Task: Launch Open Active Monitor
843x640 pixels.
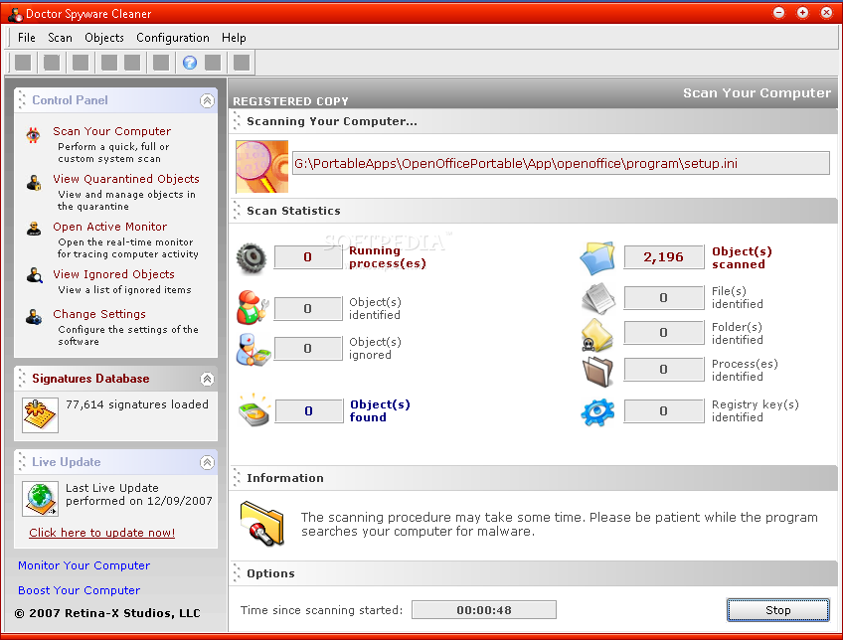Action: 109,227
